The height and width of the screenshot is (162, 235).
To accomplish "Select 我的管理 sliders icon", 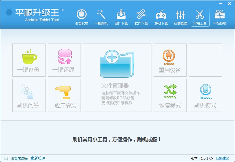I will (180, 17).
